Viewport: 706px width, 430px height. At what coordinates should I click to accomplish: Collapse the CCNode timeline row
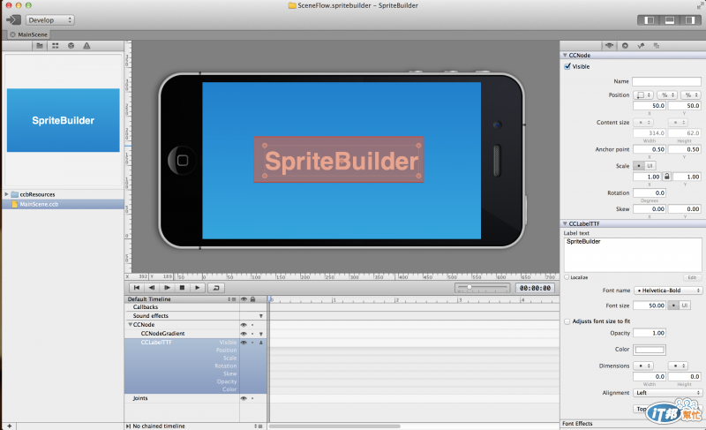130,325
